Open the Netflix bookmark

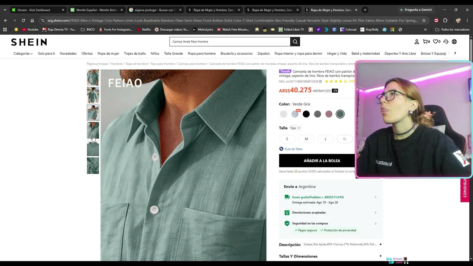click(x=144, y=30)
